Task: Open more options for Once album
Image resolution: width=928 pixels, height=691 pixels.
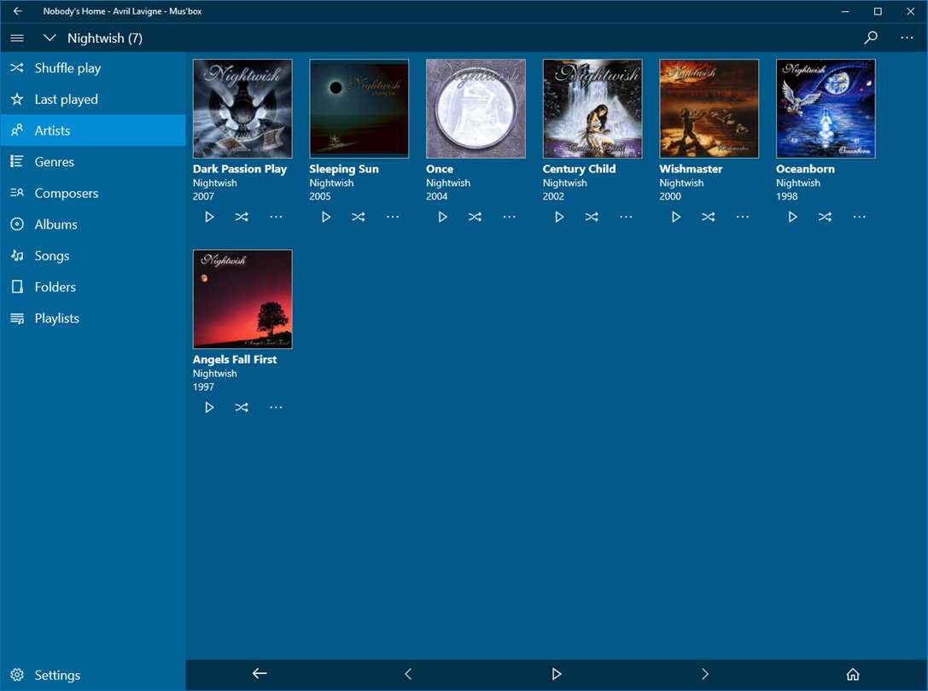Action: coord(509,218)
